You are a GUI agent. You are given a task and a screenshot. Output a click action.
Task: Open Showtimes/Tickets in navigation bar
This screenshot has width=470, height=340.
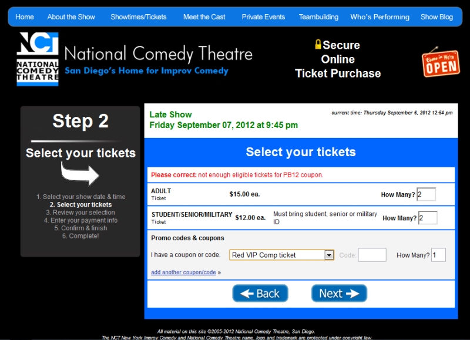[x=139, y=17]
